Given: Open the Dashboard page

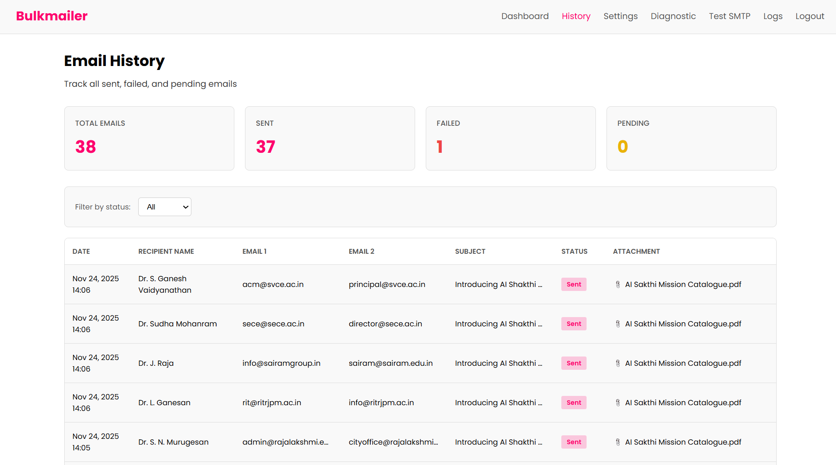Looking at the screenshot, I should [x=525, y=16].
